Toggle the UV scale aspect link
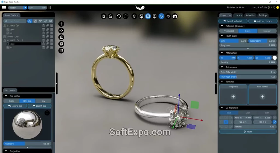 (x=275, y=122)
